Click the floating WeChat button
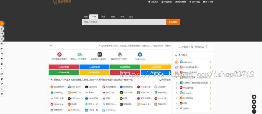This screenshot has height=114, width=262. (254, 107)
